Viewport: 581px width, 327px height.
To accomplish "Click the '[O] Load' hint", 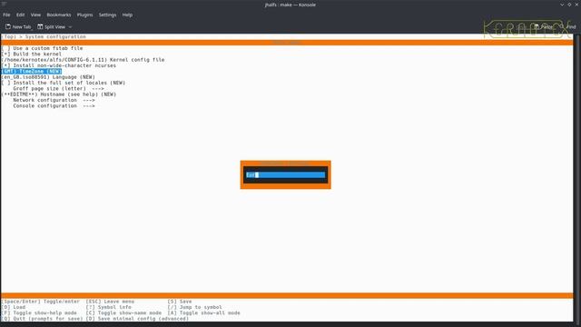I will pyautogui.click(x=14, y=307).
